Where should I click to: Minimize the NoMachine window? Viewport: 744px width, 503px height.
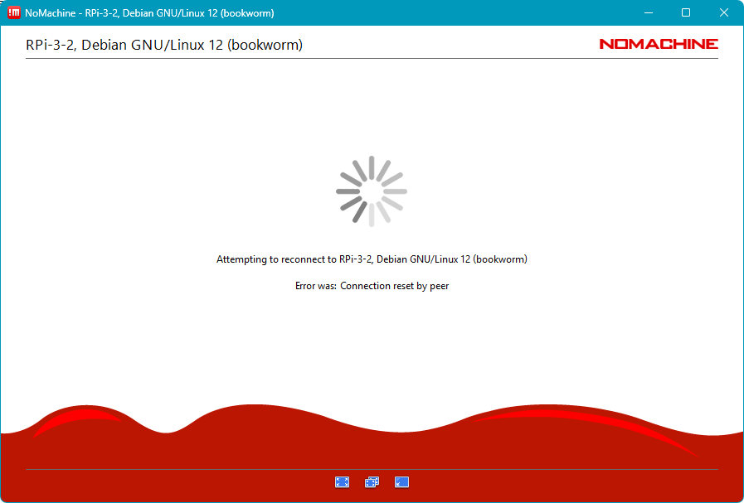click(649, 12)
